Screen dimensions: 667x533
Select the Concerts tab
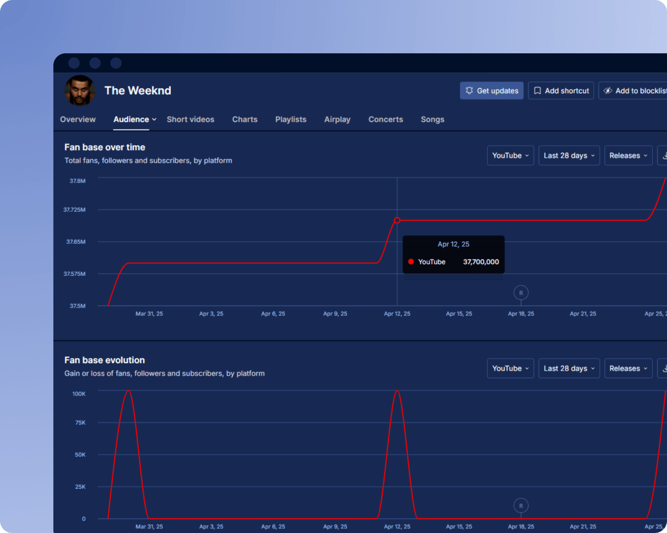385,119
